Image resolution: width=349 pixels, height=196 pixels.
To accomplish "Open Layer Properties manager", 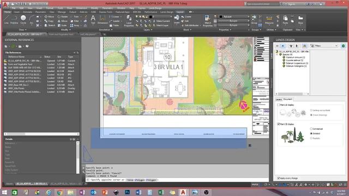I will 129,21.
